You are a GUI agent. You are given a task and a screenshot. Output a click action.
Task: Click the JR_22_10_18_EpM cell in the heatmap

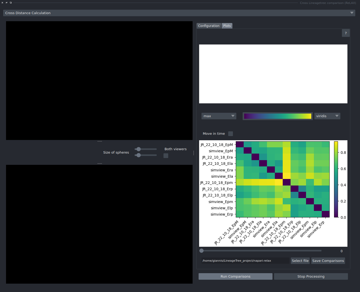[240, 144]
